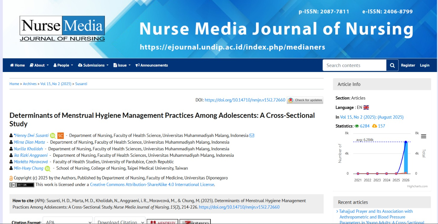Expand the Submissions menu
This screenshot has width=438, height=224.
pos(93,65)
